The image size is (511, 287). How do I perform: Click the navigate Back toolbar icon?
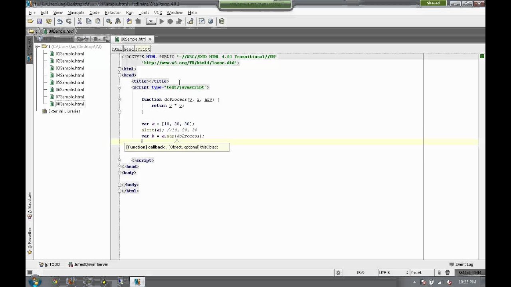coord(129,22)
